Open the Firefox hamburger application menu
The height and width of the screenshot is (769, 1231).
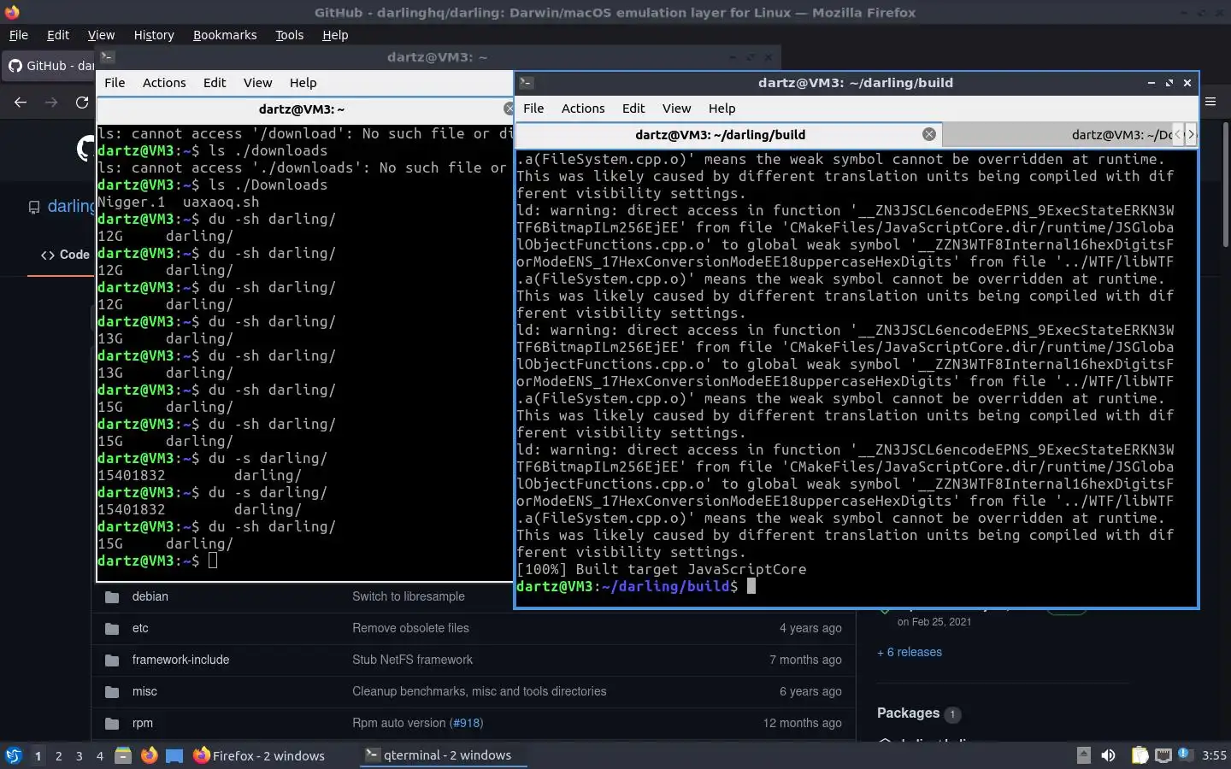pos(1210,102)
